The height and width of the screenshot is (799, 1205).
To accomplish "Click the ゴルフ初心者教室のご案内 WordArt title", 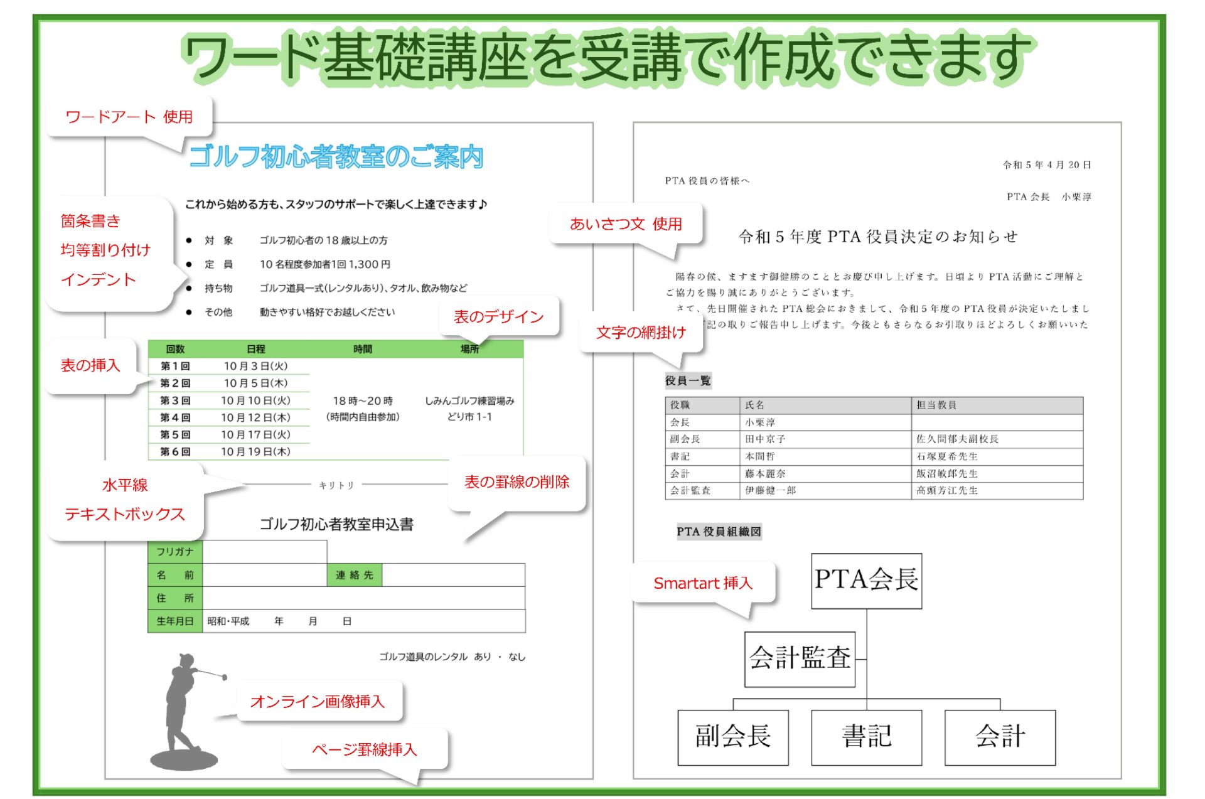I will click(x=336, y=157).
